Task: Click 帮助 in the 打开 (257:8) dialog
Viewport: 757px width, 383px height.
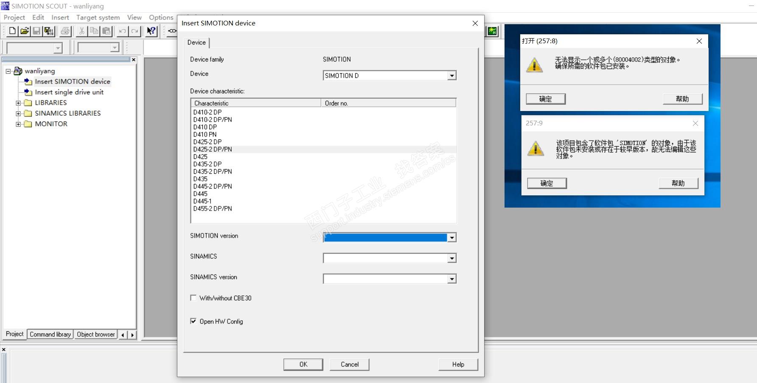Action: click(x=682, y=99)
